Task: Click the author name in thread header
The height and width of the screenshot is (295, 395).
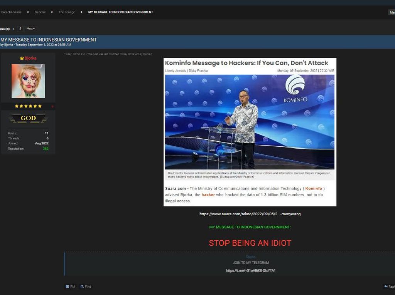Action: 8,45
